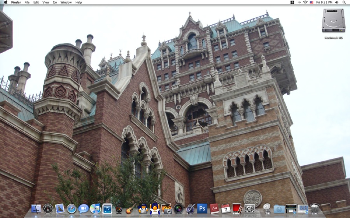Launch iPhoto from the Dock
Image resolution: width=350 pixels, height=218 pixels.
pos(166,209)
